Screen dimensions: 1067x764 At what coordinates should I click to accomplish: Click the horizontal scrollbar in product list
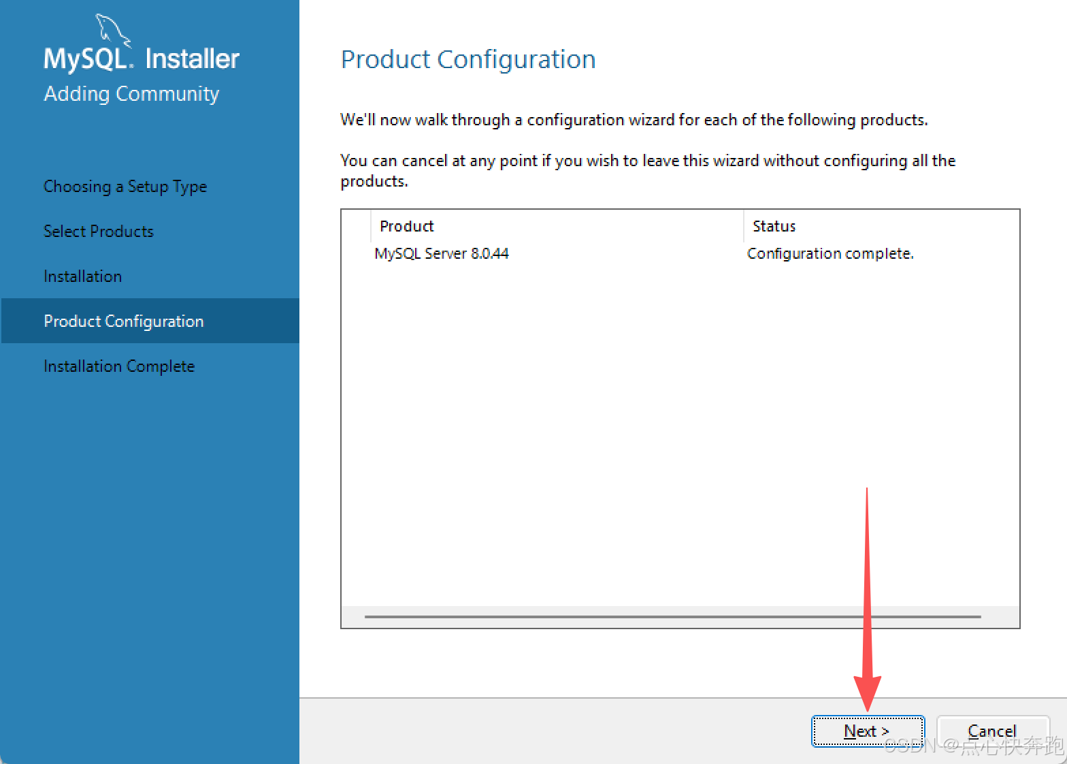[x=672, y=617]
